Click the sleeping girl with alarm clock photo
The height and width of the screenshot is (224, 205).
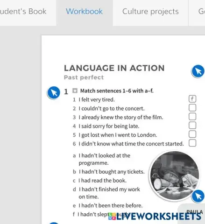174,175
